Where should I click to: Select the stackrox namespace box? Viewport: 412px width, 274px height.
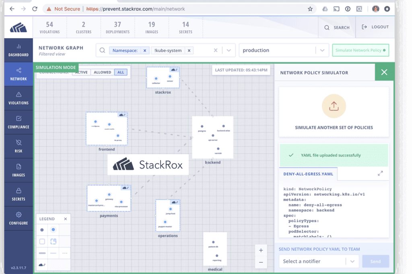(163, 78)
